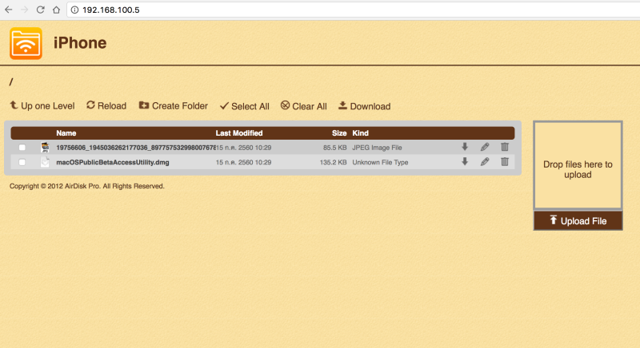Sort by the Size column header
The width and height of the screenshot is (640, 348).
tap(339, 133)
